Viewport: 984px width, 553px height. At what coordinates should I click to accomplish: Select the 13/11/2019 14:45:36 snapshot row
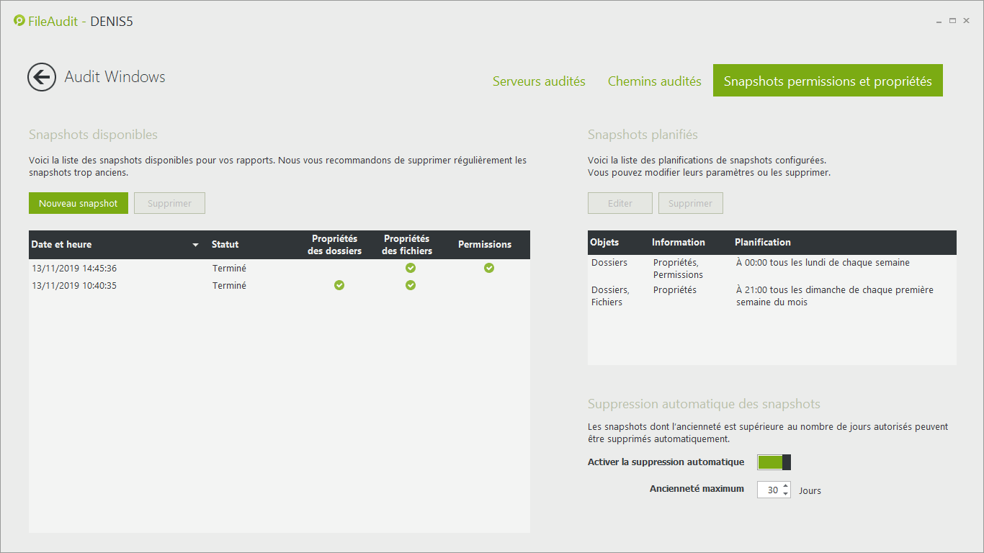[x=144, y=268]
